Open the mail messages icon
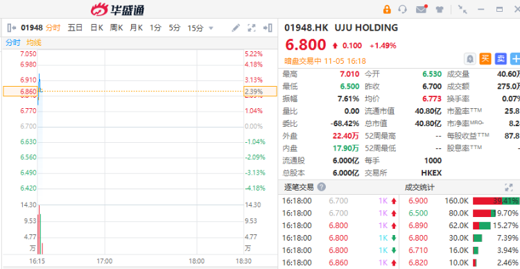Image resolution: width=520 pixels, height=269 pixels. [422, 9]
